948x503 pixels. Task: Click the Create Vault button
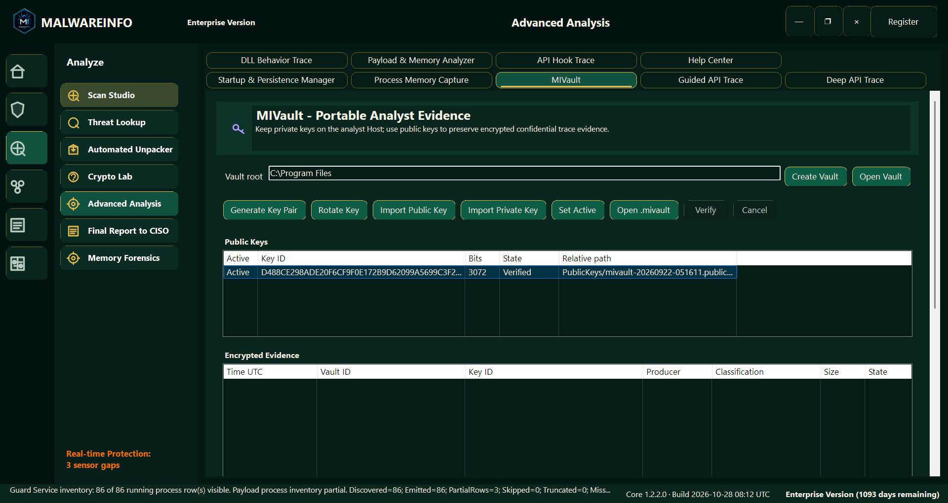click(815, 177)
